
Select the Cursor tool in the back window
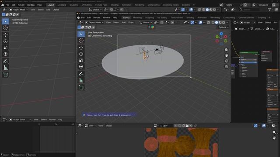point(6,28)
